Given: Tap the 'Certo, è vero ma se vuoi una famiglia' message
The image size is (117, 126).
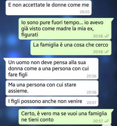Looking at the screenshot, I should [66, 117].
